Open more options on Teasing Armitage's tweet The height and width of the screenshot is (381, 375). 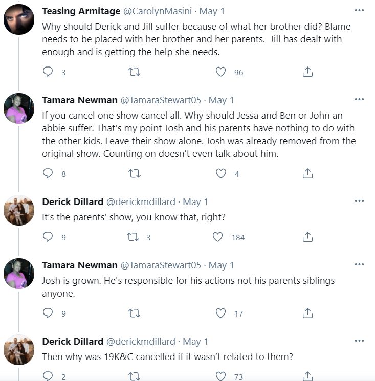click(359, 10)
